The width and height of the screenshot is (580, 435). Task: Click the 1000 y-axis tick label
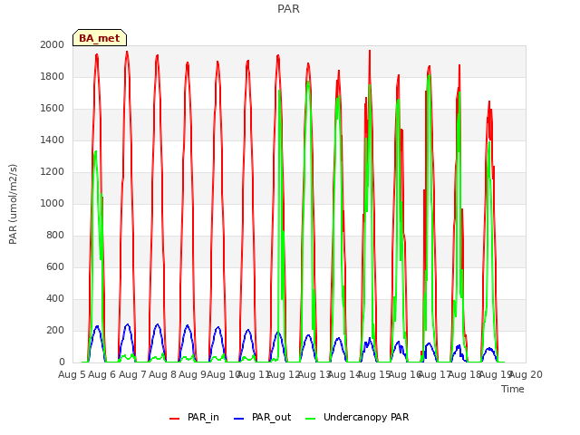(x=53, y=203)
